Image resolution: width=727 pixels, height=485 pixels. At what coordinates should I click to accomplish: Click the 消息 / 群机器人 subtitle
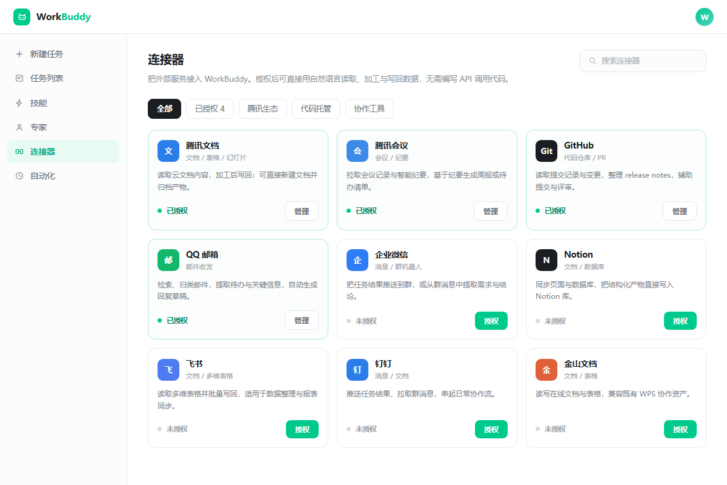398,267
